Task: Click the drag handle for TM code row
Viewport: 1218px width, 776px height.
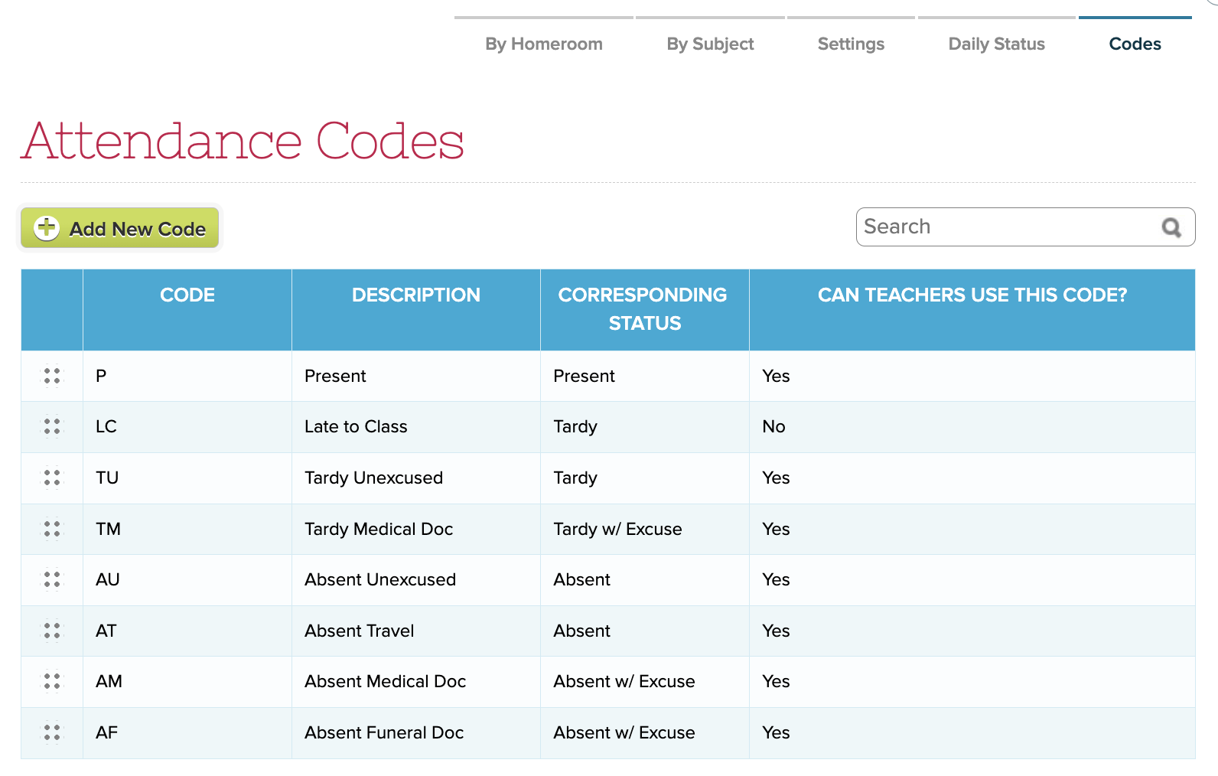Action: 52,529
